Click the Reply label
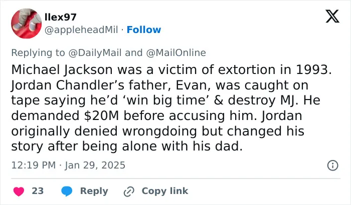The height and width of the screenshot is (205, 351). click(94, 191)
